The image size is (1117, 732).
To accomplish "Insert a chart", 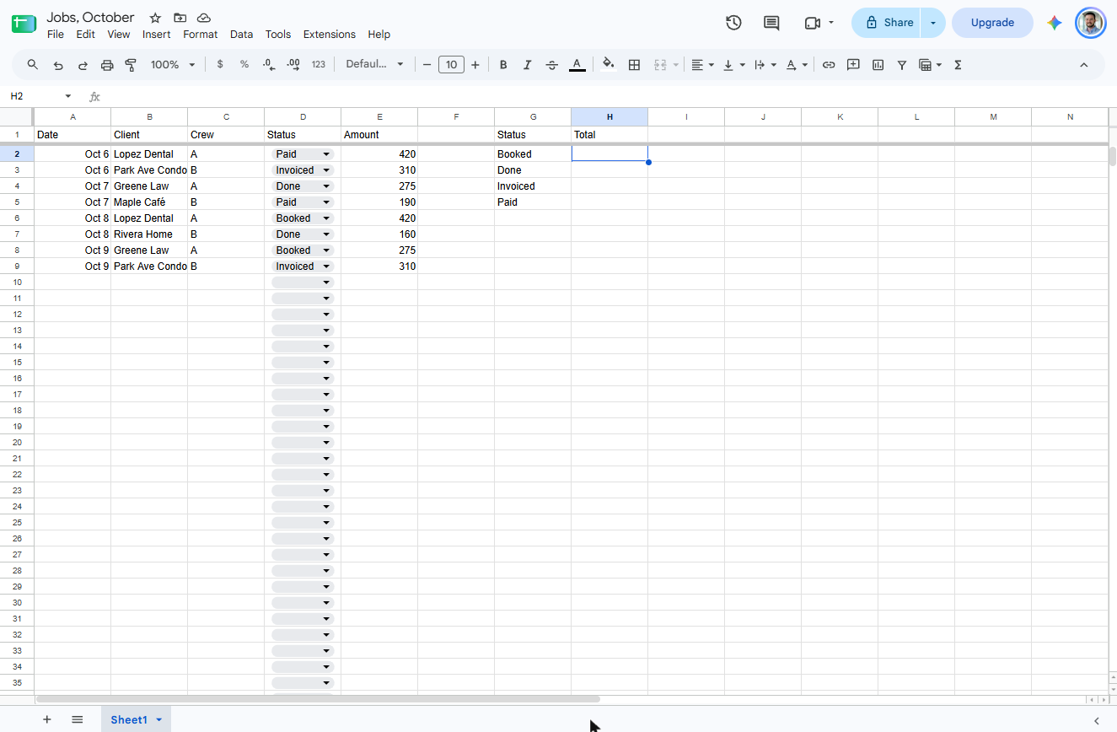I will [878, 65].
